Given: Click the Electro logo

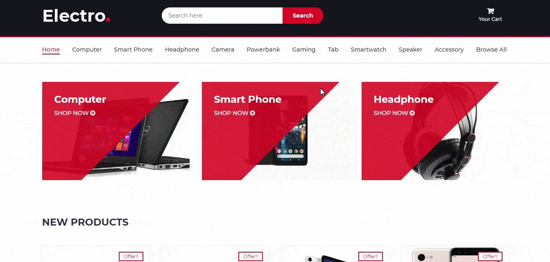Looking at the screenshot, I should pyautogui.click(x=77, y=16).
